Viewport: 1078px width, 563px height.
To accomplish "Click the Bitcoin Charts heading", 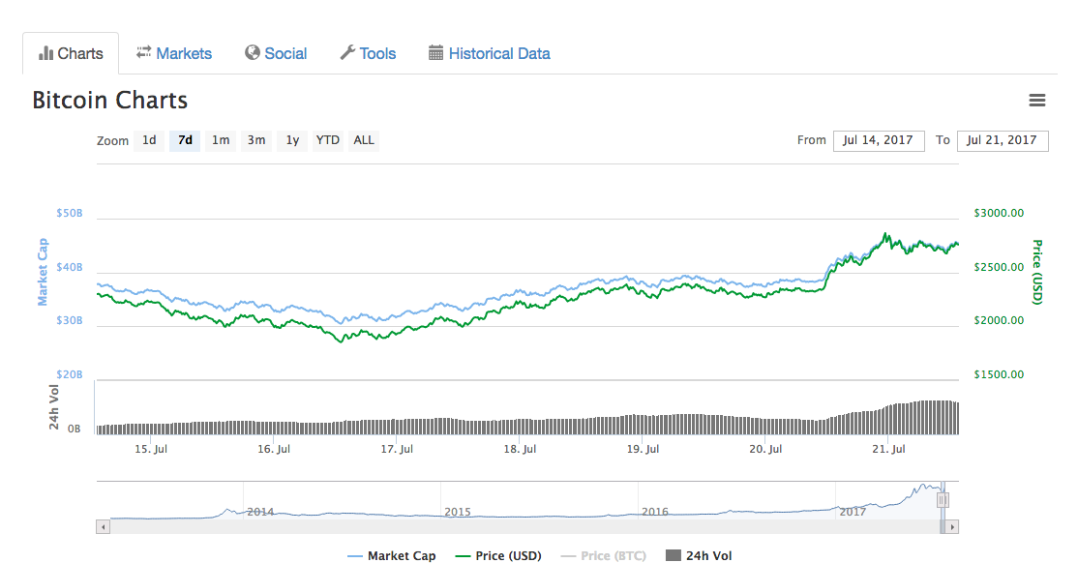I will [110, 101].
